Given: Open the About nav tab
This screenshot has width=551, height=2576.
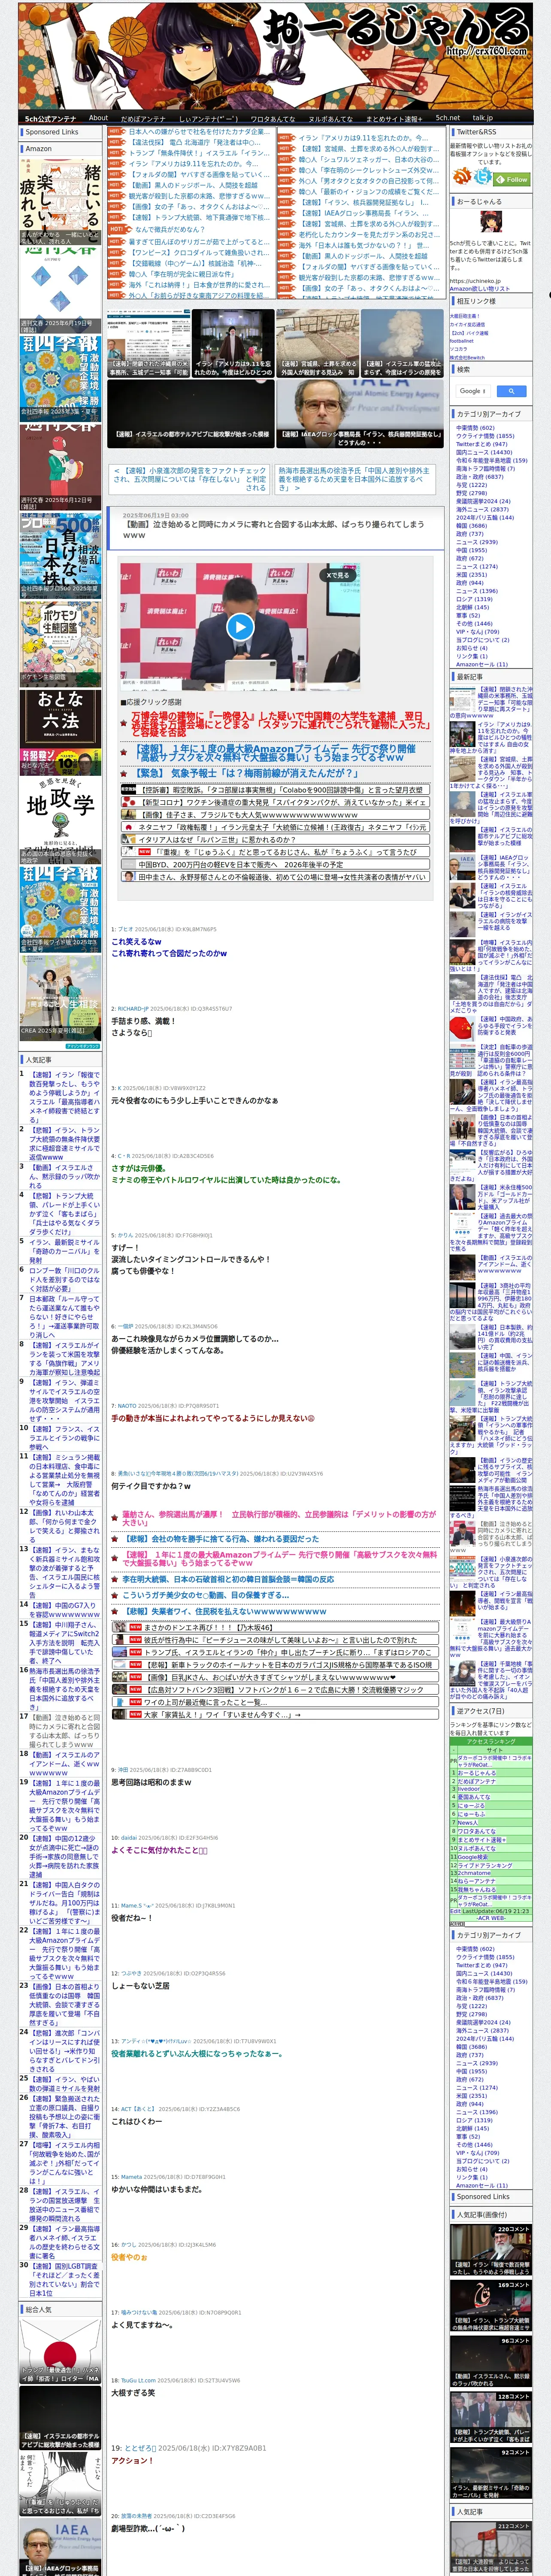Looking at the screenshot, I should [98, 118].
